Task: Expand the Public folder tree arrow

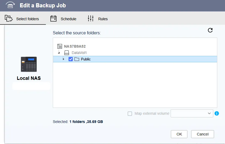Action: pyautogui.click(x=63, y=59)
